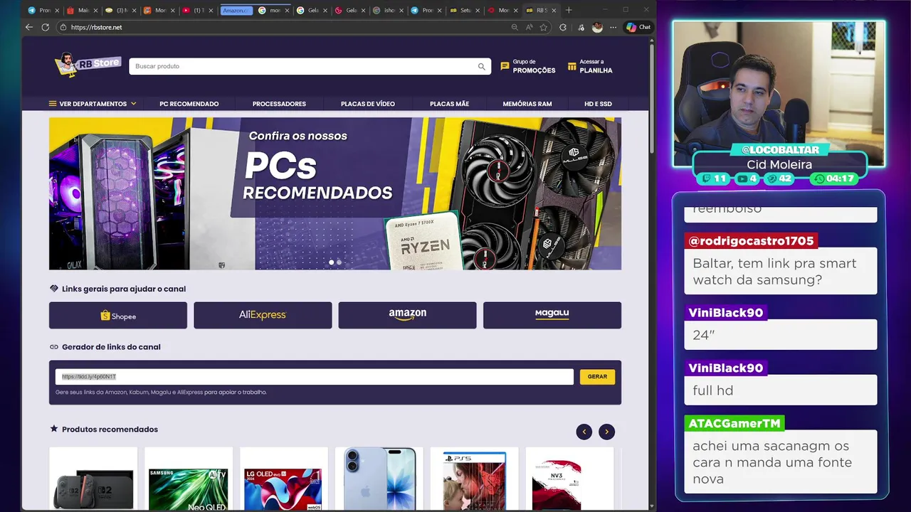The width and height of the screenshot is (911, 512).
Task: Click the Produtos recomendados star icon
Action: point(54,429)
